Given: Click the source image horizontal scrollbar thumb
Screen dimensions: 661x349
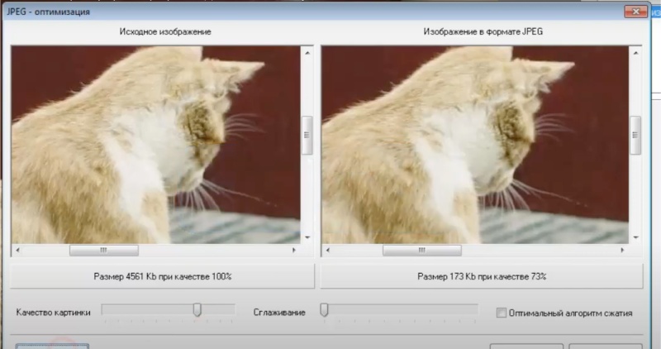Looking at the screenshot, I should [x=104, y=251].
